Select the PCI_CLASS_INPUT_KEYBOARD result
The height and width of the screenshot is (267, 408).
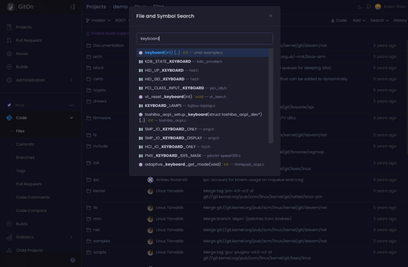tap(202, 88)
